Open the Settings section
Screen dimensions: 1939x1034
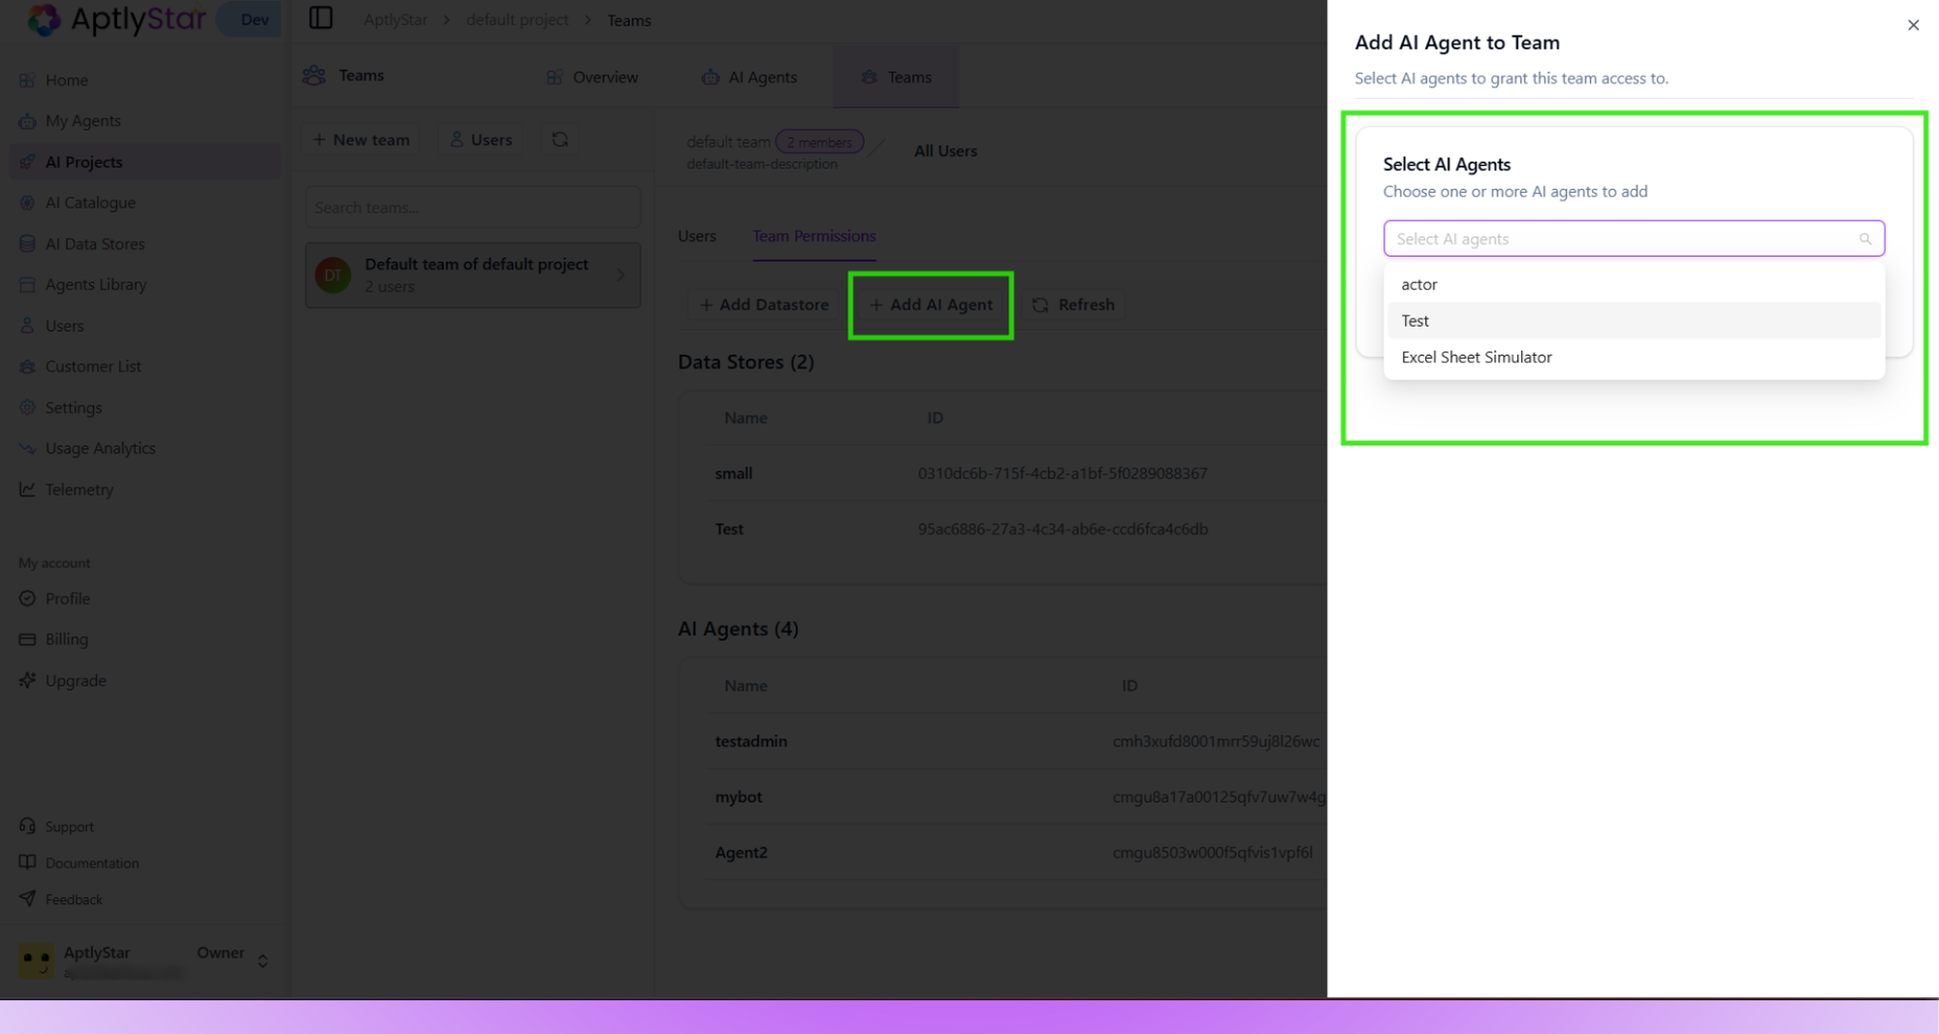click(x=73, y=407)
